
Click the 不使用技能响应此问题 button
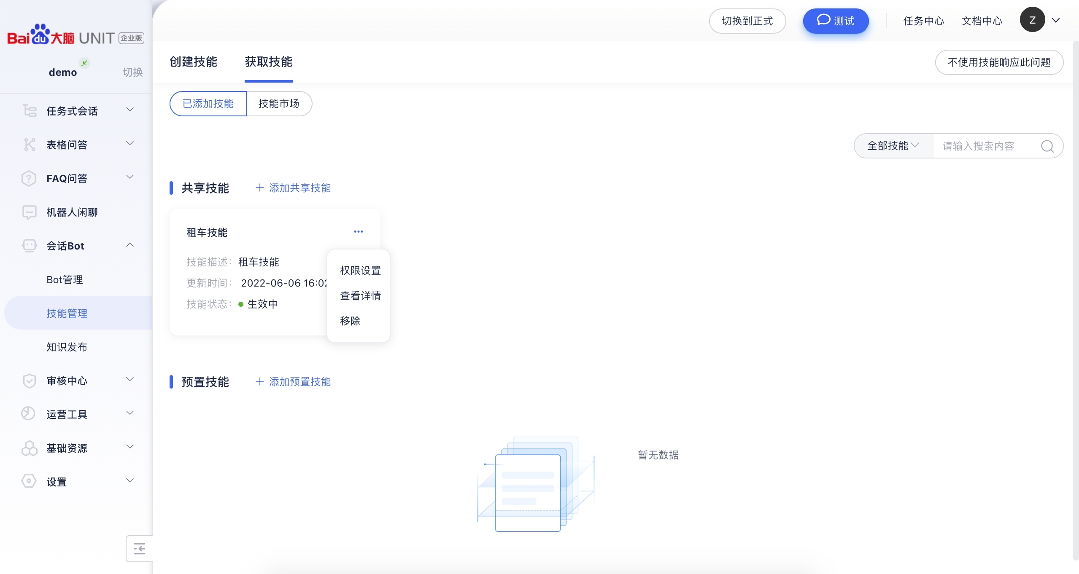click(999, 62)
